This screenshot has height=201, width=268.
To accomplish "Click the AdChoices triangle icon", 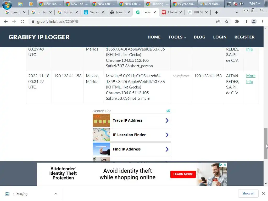I will [221, 165].
